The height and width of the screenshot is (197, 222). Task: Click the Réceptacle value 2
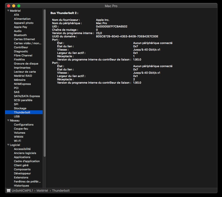[x=134, y=79]
